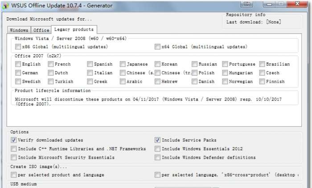Check the Finnish language checkbox

(262, 81)
